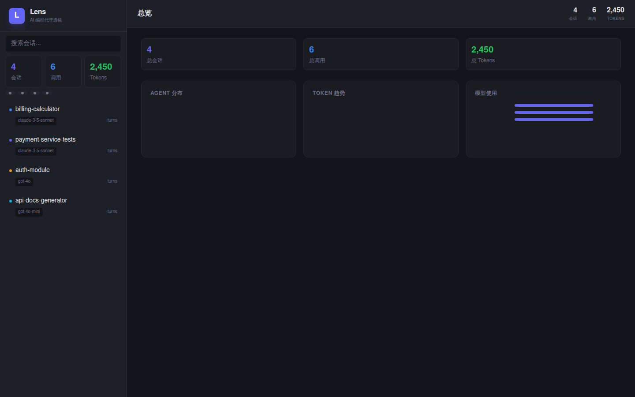Select the api-docs-generator session
This screenshot has height=397, width=635.
click(x=63, y=206)
